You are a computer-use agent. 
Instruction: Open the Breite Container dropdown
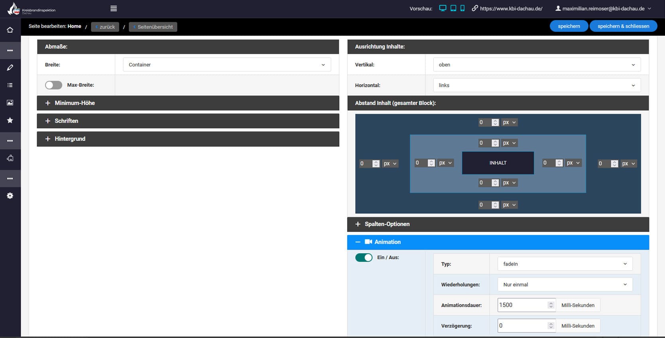tap(227, 65)
